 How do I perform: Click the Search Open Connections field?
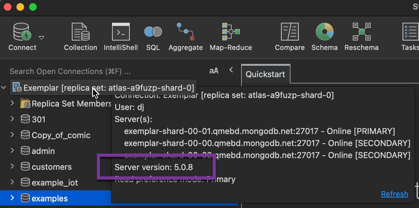pos(70,71)
